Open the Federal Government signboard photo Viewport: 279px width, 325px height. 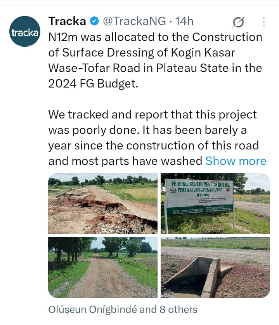click(215, 203)
